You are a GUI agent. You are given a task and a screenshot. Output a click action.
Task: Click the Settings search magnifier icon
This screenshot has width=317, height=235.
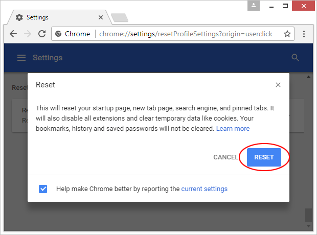tap(295, 58)
